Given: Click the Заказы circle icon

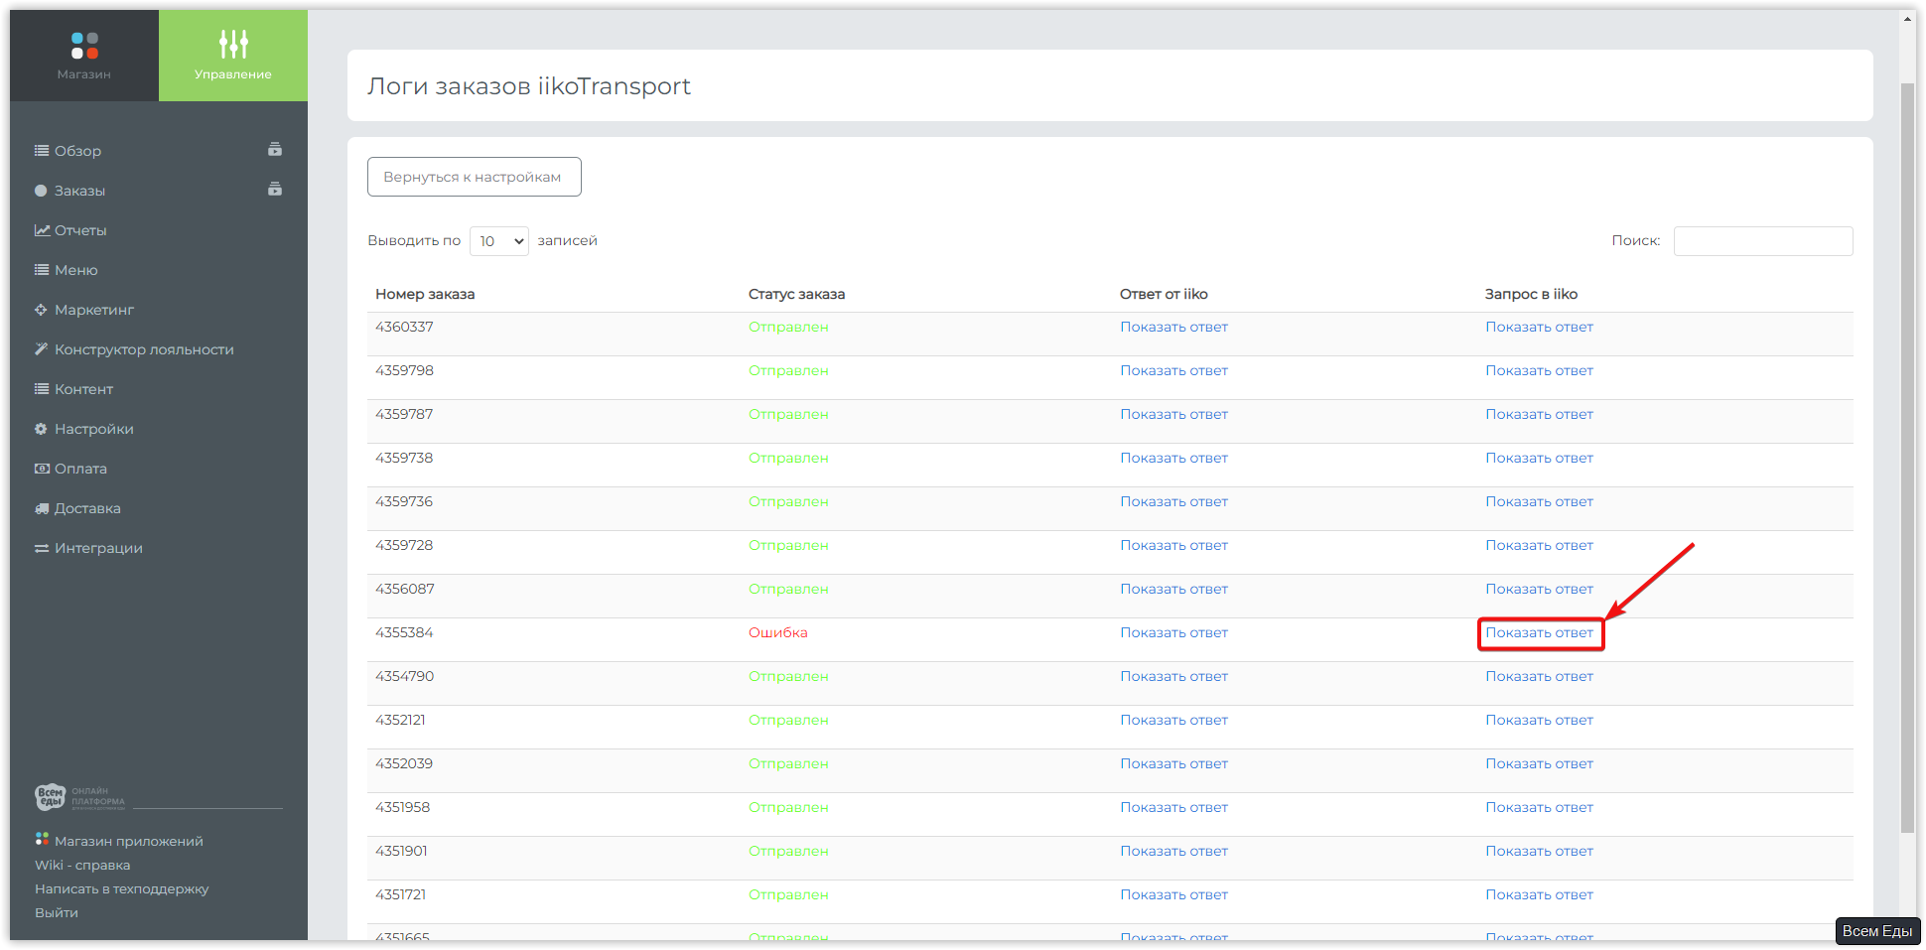Looking at the screenshot, I should click(41, 191).
